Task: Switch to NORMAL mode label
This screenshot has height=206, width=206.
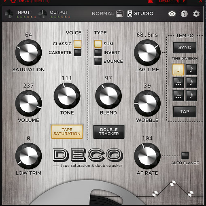Action: [103, 14]
